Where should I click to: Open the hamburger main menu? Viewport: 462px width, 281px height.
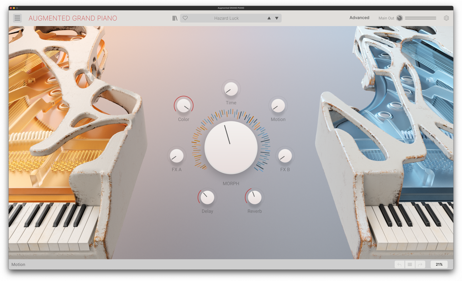pyautogui.click(x=17, y=18)
